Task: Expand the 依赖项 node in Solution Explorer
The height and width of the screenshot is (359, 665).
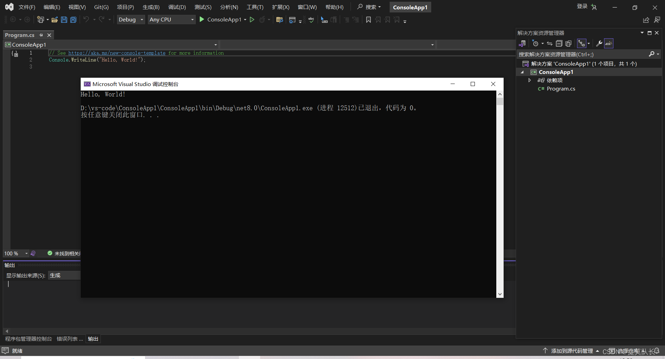Action: point(530,80)
